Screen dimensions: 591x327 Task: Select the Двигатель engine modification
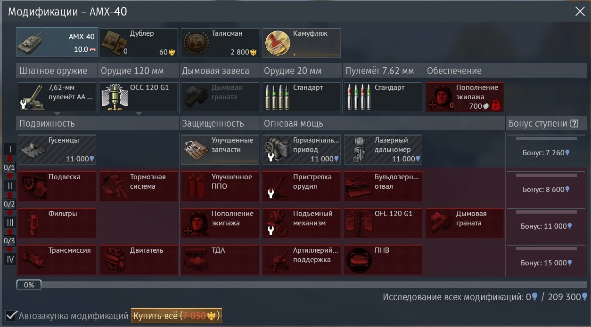pyautogui.click(x=138, y=260)
